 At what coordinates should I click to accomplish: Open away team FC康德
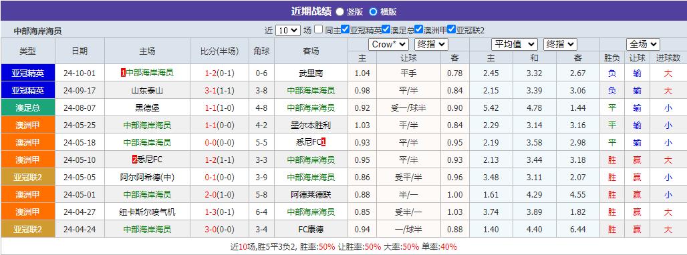pos(311,229)
